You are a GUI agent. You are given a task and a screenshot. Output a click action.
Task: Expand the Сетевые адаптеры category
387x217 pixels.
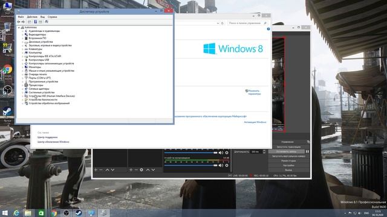22,89
